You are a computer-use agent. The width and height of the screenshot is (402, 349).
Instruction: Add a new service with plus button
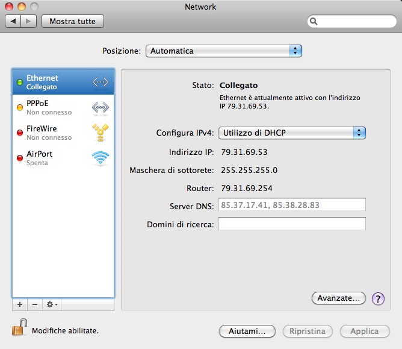point(20,304)
